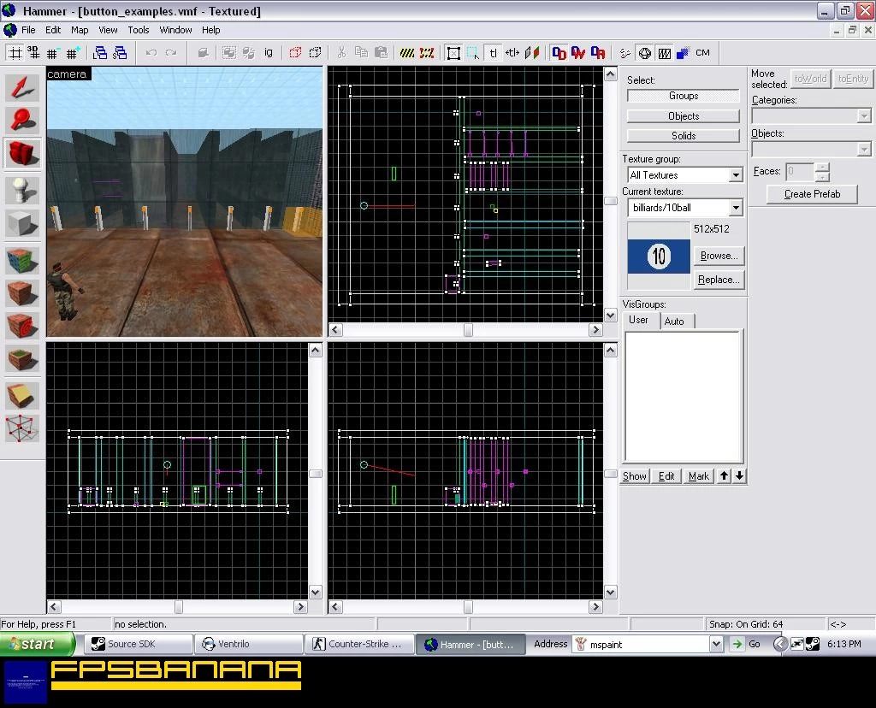Click the larger grid size icon
Viewport: 876px width, 708px height.
coord(73,53)
